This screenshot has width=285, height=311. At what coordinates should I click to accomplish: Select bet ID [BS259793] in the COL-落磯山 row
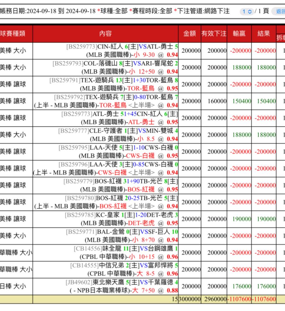(x=68, y=63)
